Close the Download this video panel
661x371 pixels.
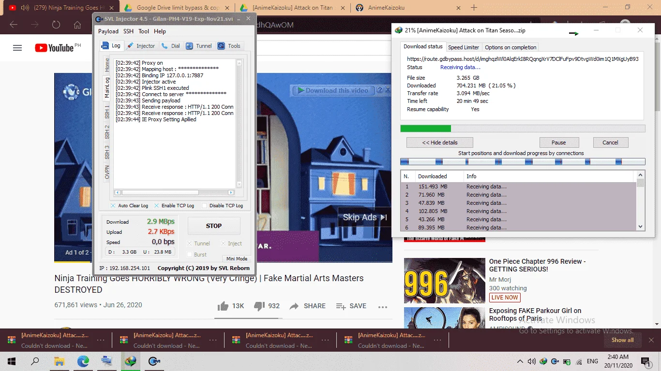(388, 90)
